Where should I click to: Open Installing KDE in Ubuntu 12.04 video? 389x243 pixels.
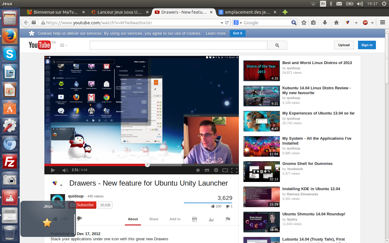tap(311, 189)
